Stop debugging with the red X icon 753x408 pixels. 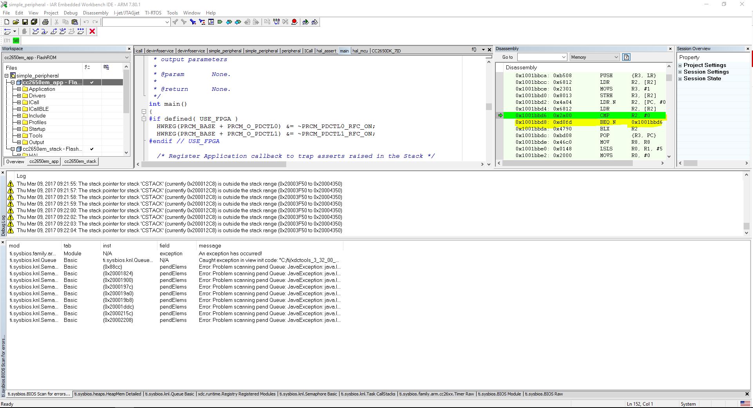(92, 31)
